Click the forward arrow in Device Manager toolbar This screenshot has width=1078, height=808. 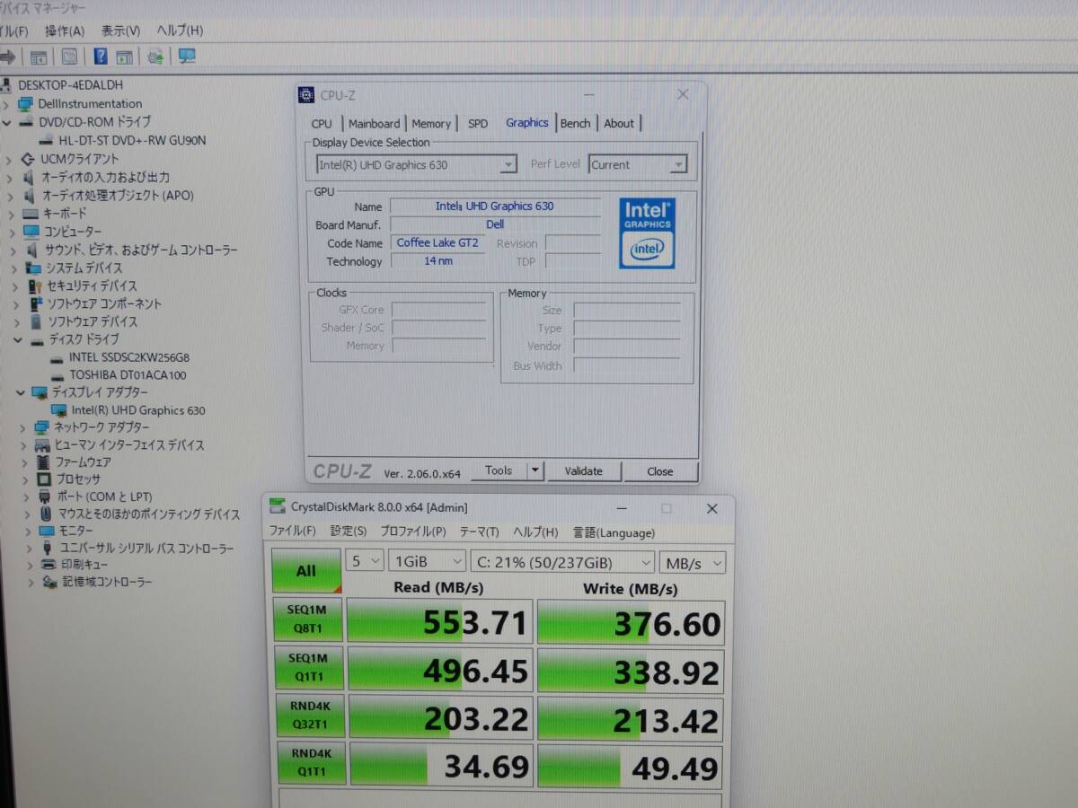[x=7, y=57]
